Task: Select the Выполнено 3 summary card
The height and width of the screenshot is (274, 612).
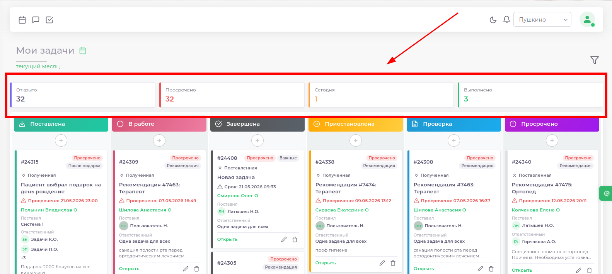Action: pyautogui.click(x=530, y=95)
